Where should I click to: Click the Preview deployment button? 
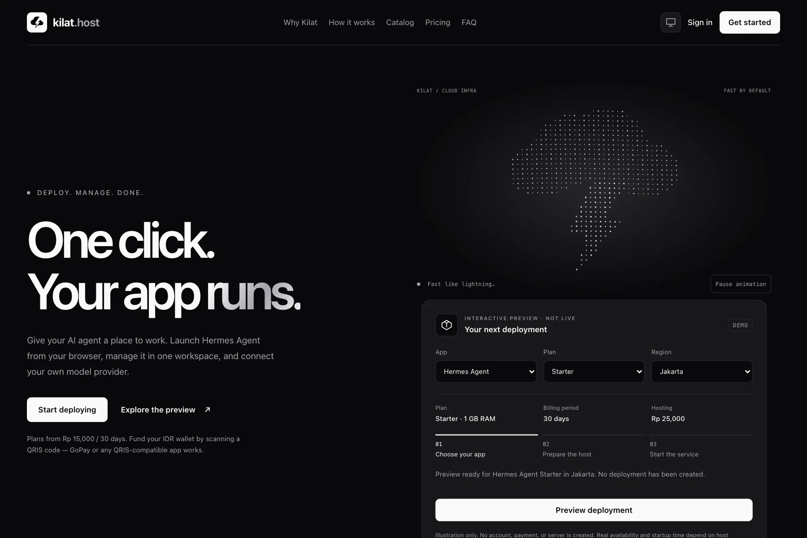[594, 510]
